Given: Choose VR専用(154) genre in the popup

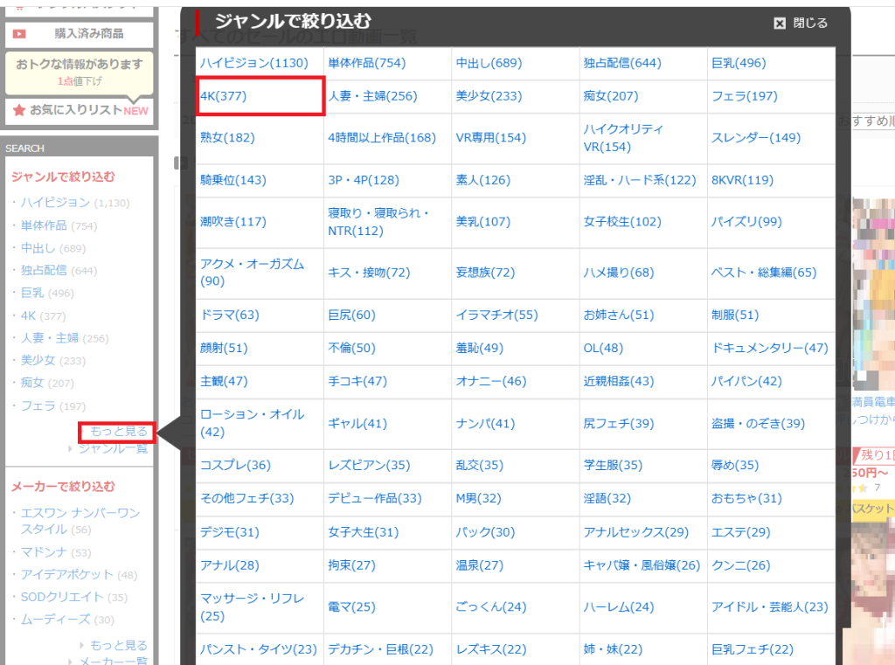Looking at the screenshot, I should click(490, 138).
